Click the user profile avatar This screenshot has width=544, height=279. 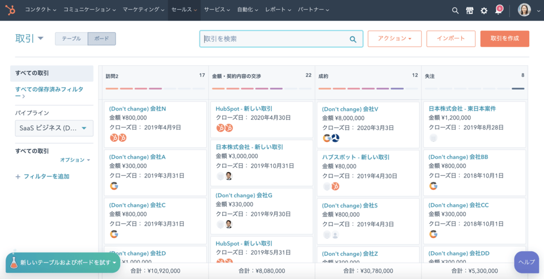click(x=524, y=10)
